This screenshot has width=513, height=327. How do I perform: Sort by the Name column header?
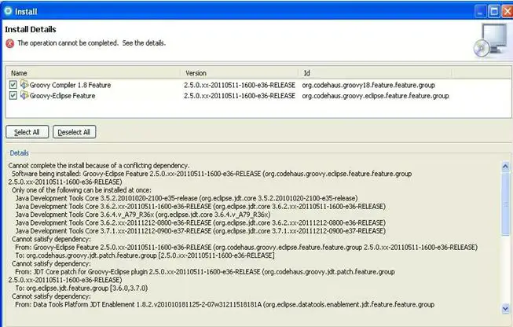coord(93,73)
